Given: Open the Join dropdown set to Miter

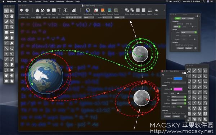Looking at the screenshot, I should point(179,97).
